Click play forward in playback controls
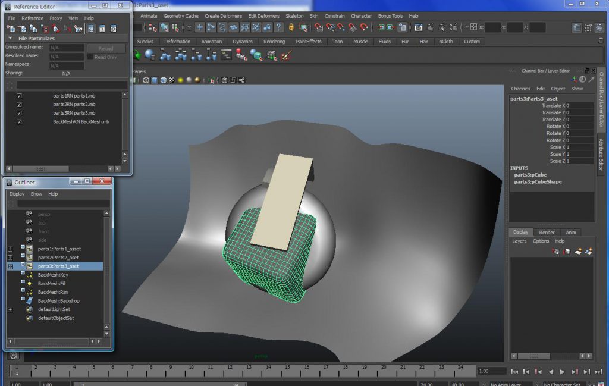This screenshot has height=386, width=609. (x=563, y=372)
